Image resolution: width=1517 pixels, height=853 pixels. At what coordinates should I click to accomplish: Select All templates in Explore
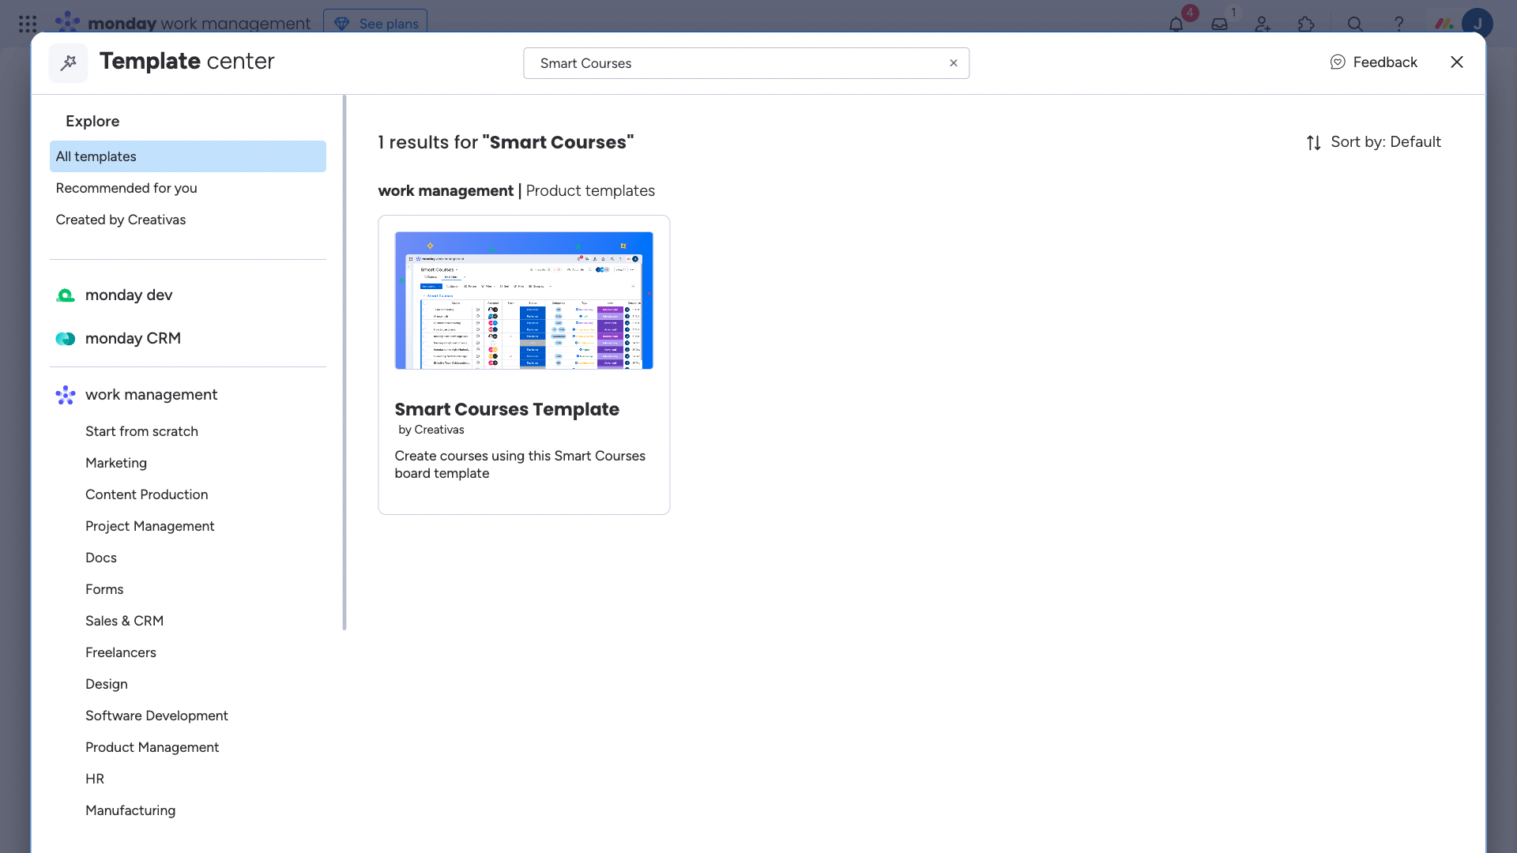pyautogui.click(x=188, y=156)
